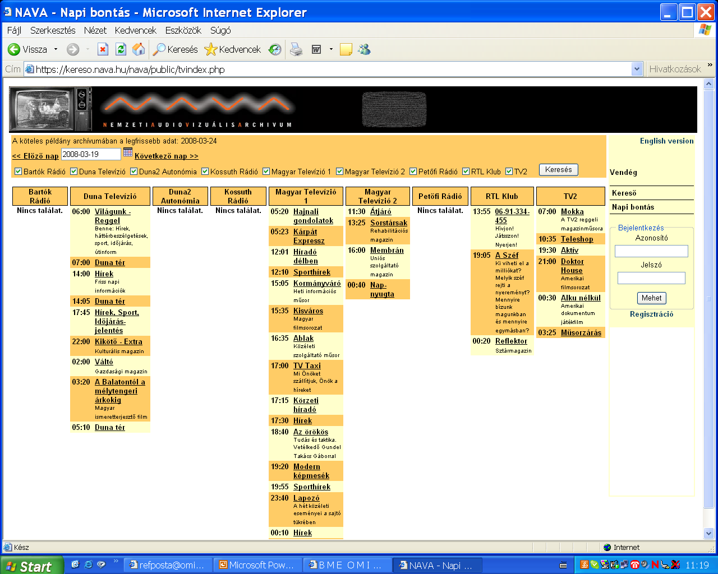
Task: Open the Kikötő - Extra program link
Action: [x=118, y=341]
